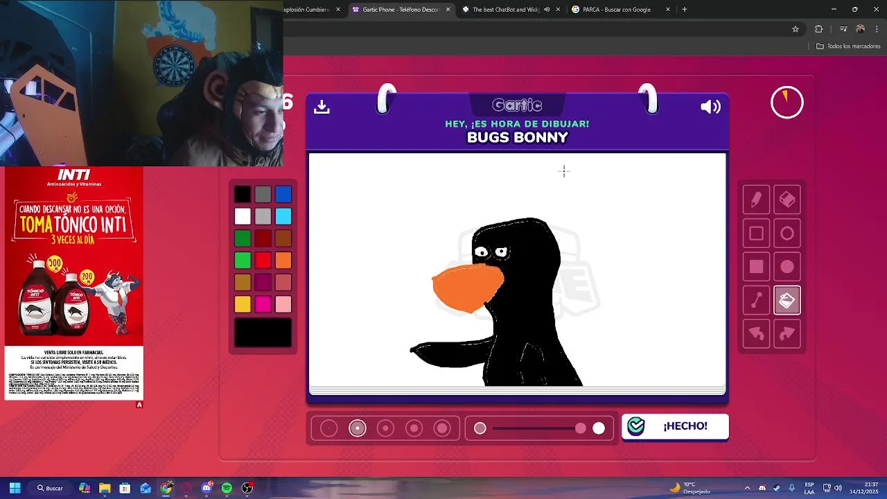Open a new browser tab
887x499 pixels.
(x=685, y=10)
